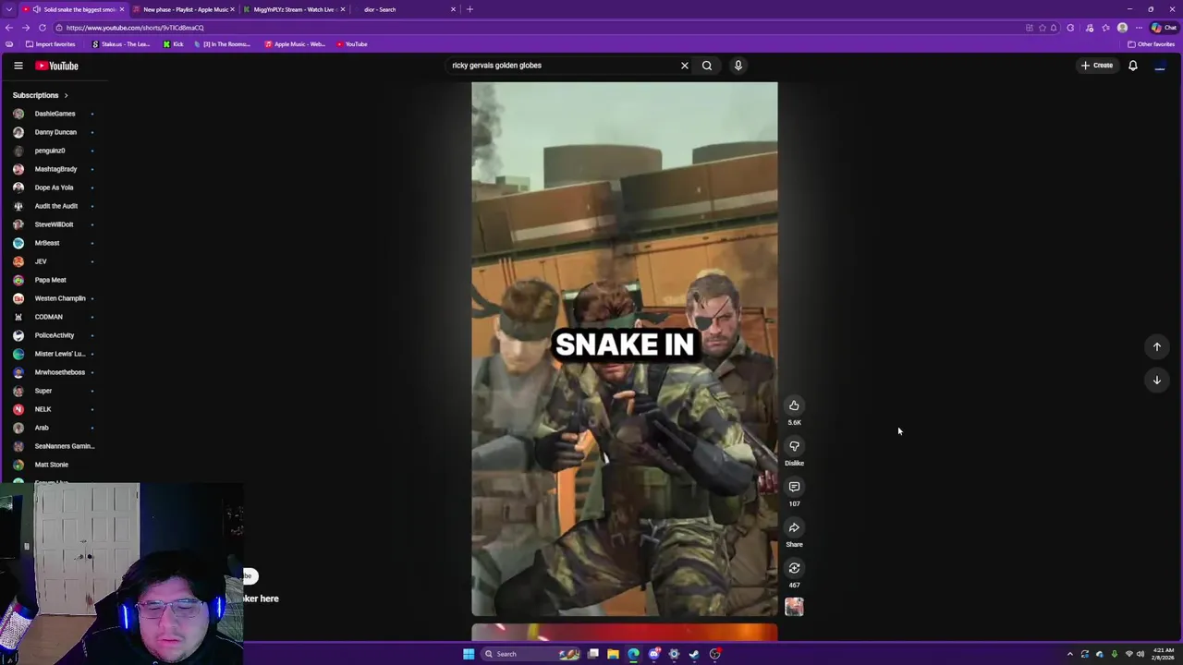Open a new browser tab
This screenshot has height=665, width=1183.
pos(470,9)
